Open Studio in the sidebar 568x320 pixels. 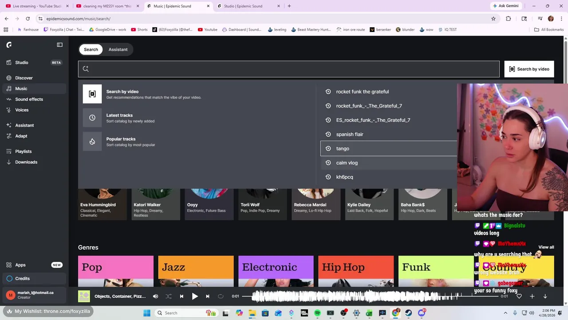[x=34, y=63]
